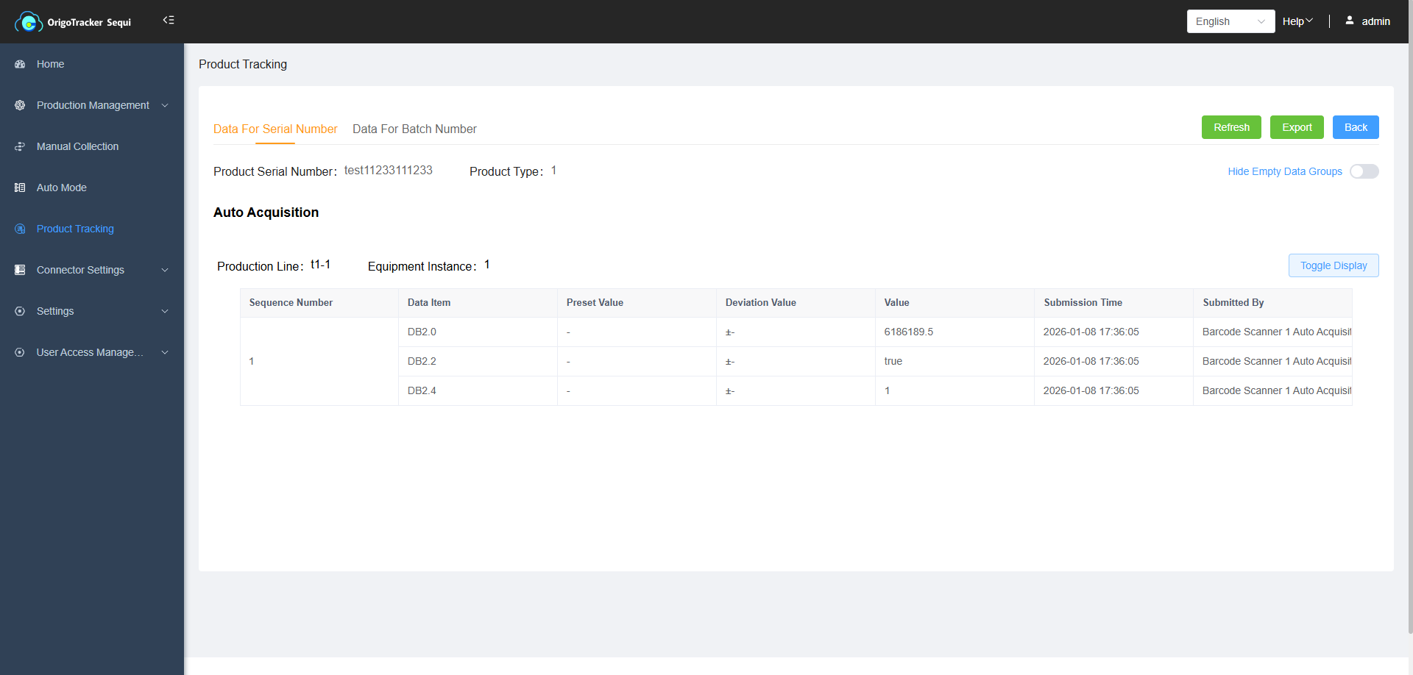1413x675 pixels.
Task: Click the Production Management gear icon
Action: point(20,106)
